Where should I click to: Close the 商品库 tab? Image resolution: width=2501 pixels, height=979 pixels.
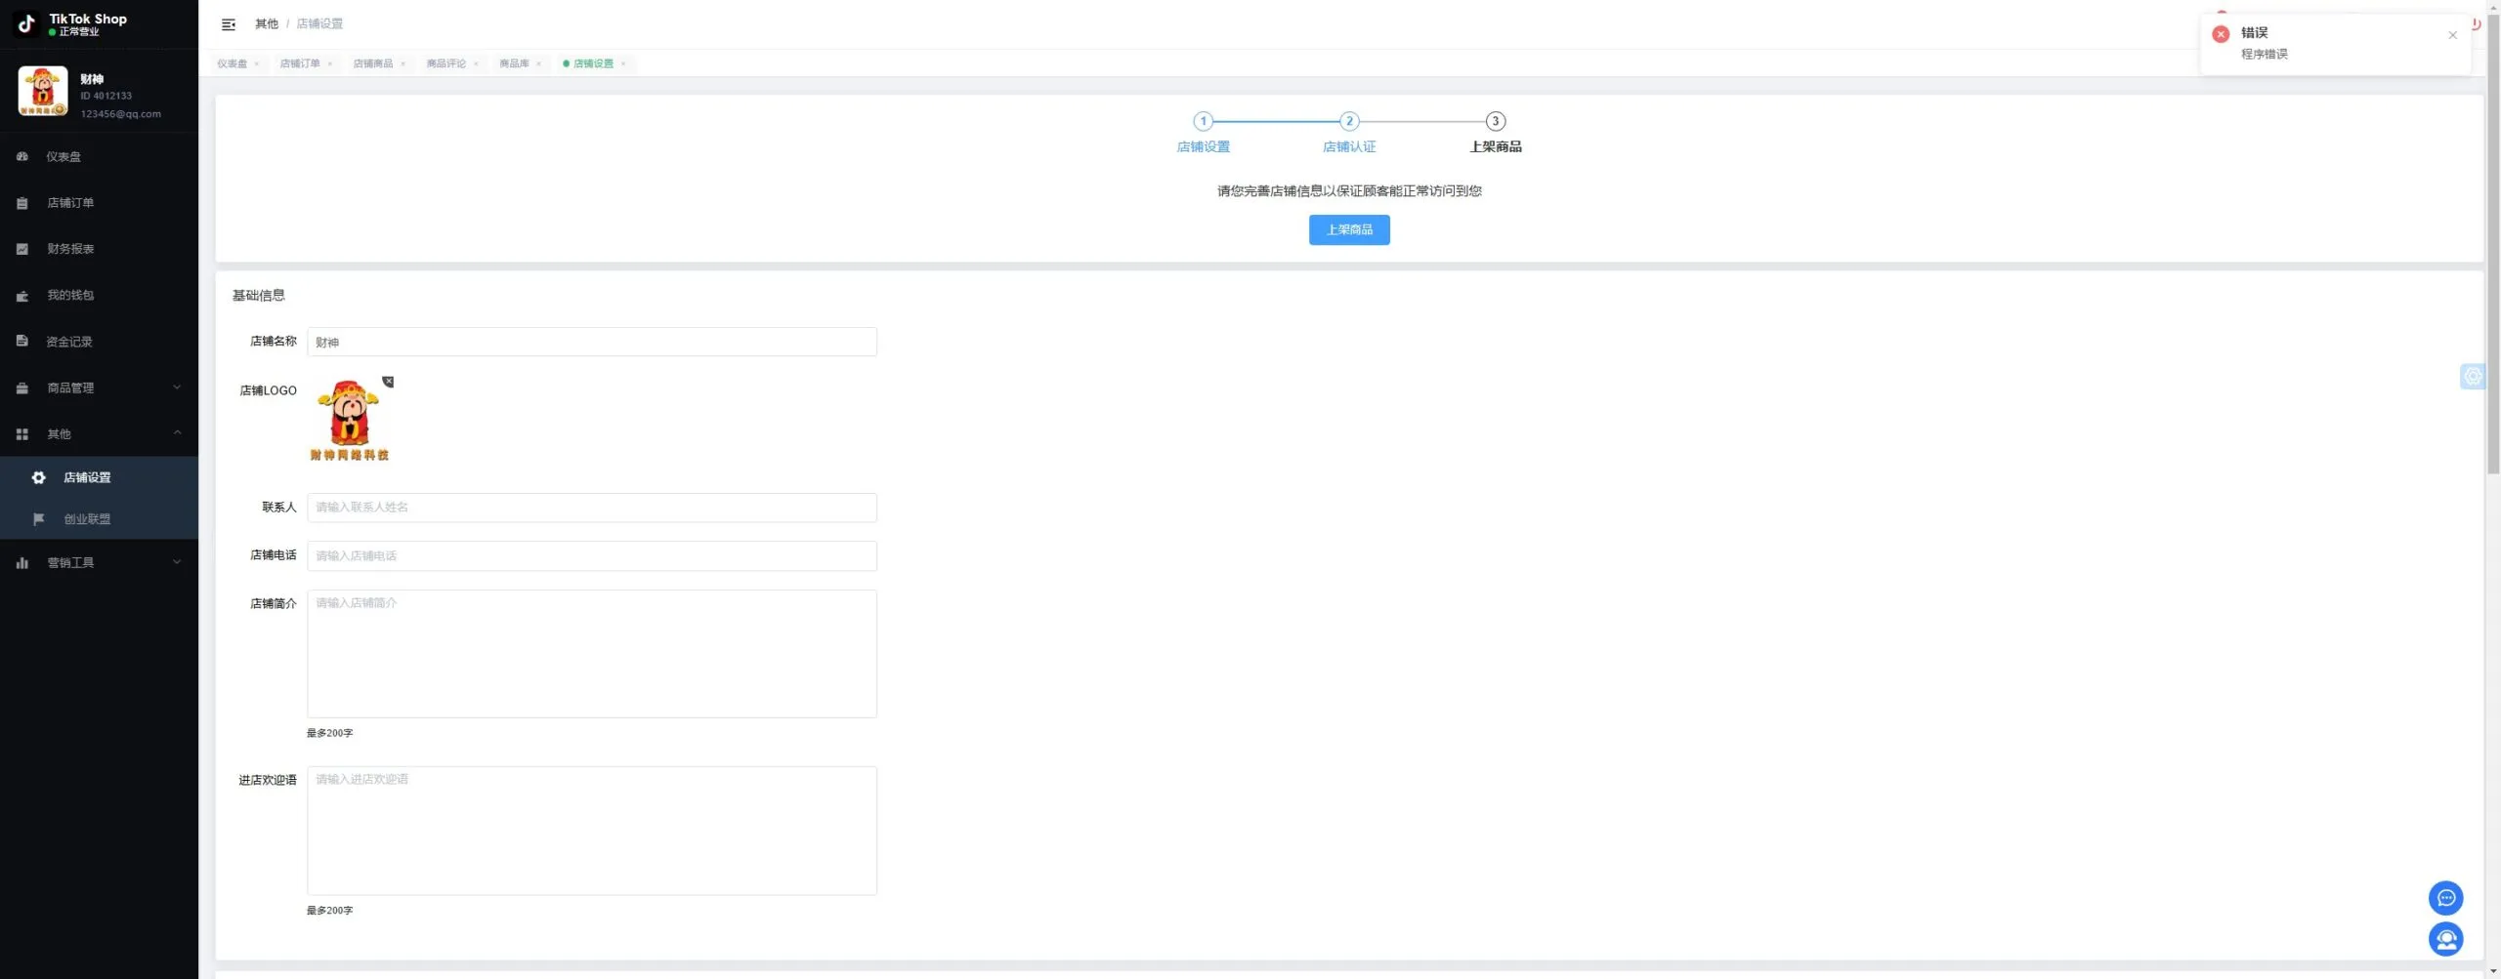[x=538, y=63]
